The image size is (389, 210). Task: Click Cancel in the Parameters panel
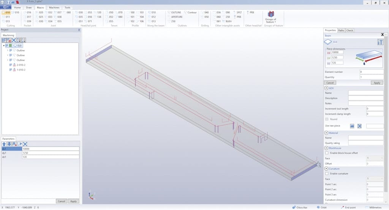point(61,201)
